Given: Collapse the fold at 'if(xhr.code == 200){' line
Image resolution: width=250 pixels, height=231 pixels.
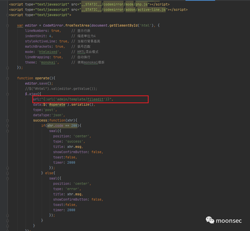Looking at the screenshot, I should click(x=8, y=126).
